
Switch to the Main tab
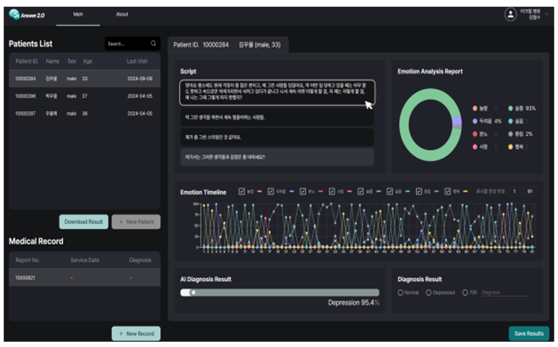pyautogui.click(x=78, y=14)
